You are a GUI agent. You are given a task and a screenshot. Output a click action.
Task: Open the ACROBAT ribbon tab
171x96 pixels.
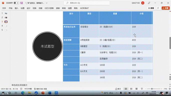[84, 8]
